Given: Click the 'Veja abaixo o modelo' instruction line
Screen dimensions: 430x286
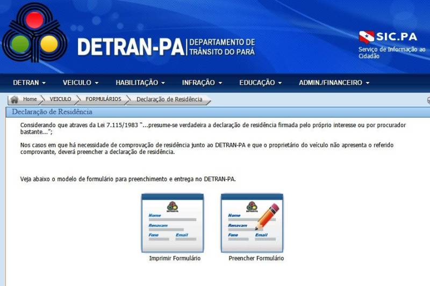Looking at the screenshot, I should coord(128,179).
